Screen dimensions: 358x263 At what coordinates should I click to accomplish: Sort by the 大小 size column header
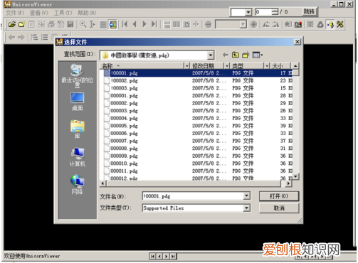280,65
